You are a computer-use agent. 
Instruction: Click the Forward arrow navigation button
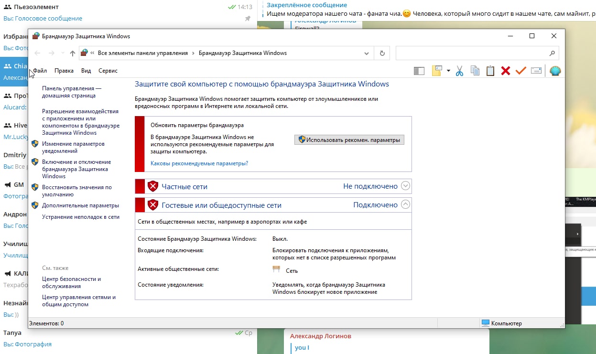(51, 53)
